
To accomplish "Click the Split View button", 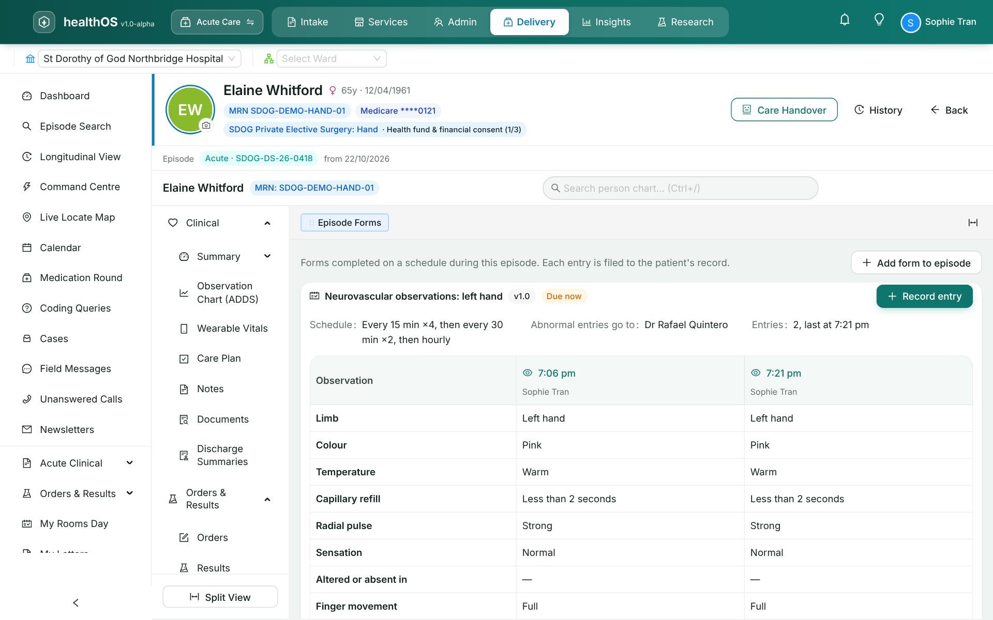I will (x=220, y=597).
